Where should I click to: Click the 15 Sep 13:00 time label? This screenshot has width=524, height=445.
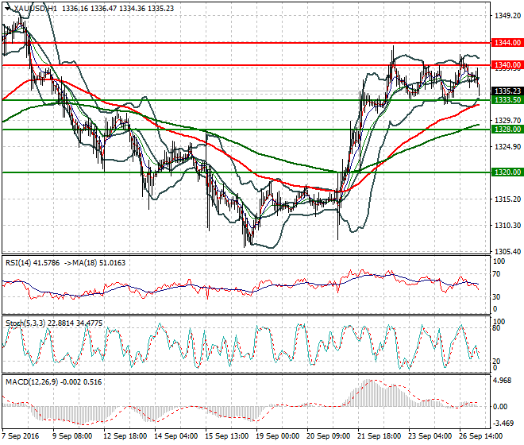pos(227,436)
